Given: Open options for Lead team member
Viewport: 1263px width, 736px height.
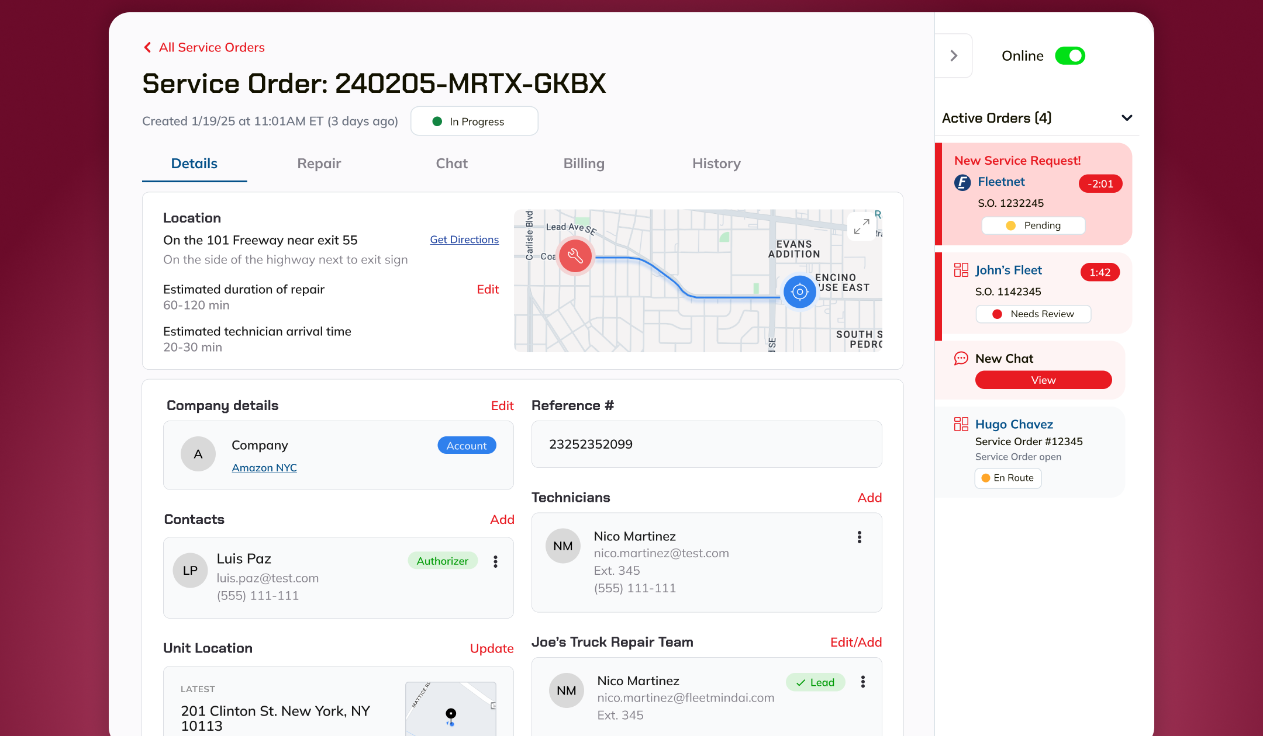Looking at the screenshot, I should coord(862,682).
